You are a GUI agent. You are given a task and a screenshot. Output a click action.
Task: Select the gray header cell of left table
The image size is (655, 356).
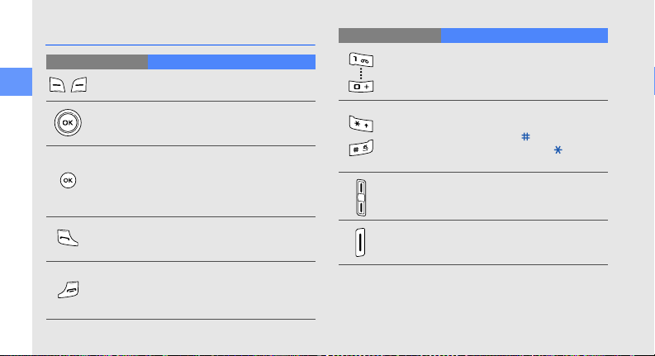97,62
